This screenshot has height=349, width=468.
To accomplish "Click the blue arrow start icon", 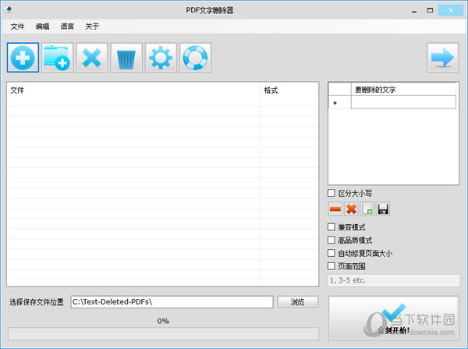I will (x=442, y=57).
